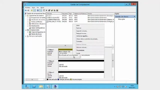Expand Utilizadores e Grupos Locais node

point(28,24)
